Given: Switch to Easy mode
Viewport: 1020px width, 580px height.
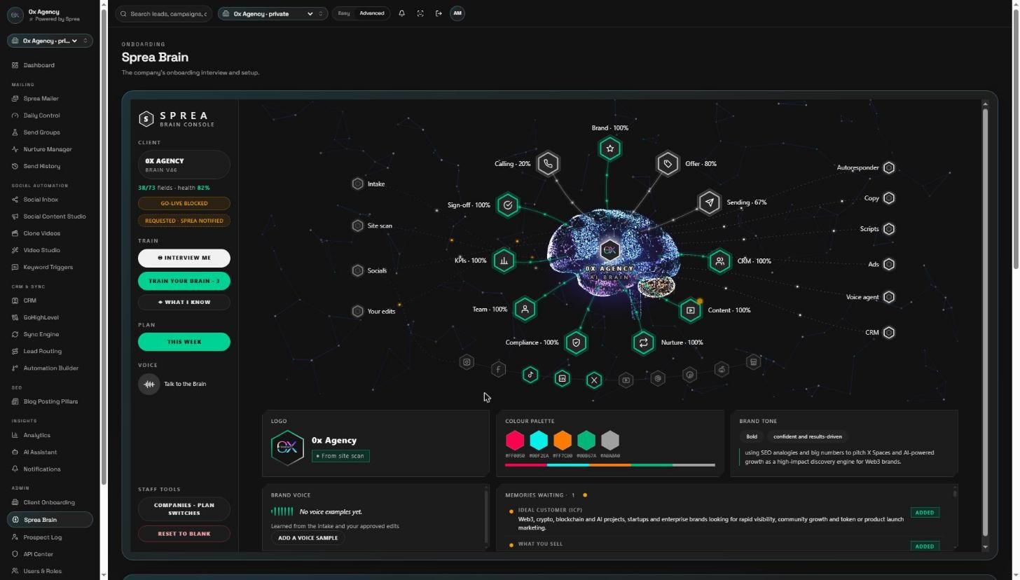Looking at the screenshot, I should tap(343, 13).
